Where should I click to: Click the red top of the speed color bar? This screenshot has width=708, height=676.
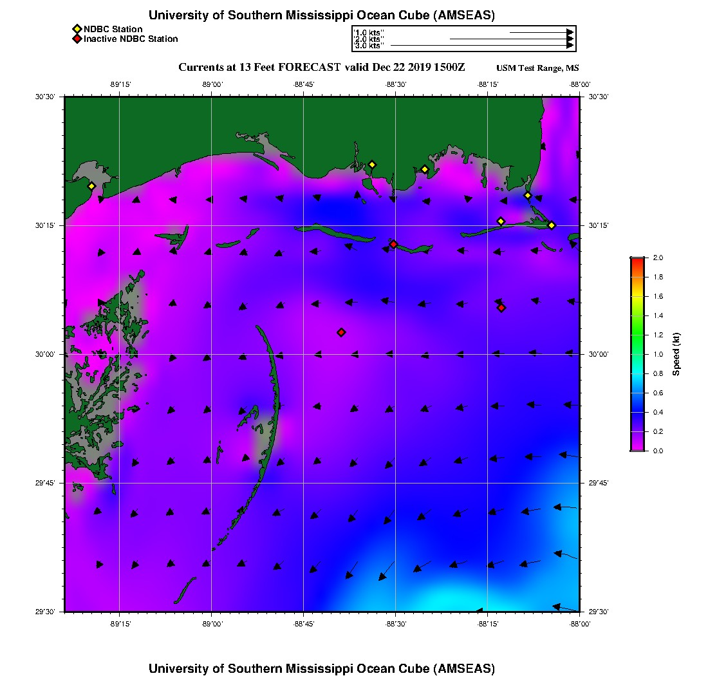(x=637, y=260)
